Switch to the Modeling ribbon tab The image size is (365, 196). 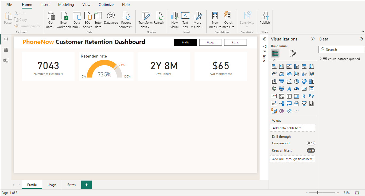tap(66, 5)
